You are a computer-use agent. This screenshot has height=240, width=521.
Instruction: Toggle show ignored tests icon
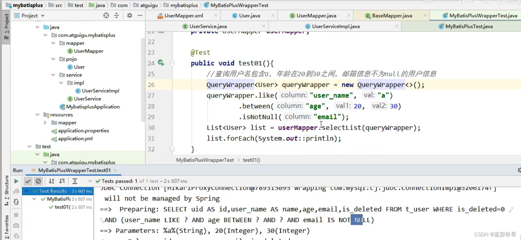click(38, 181)
